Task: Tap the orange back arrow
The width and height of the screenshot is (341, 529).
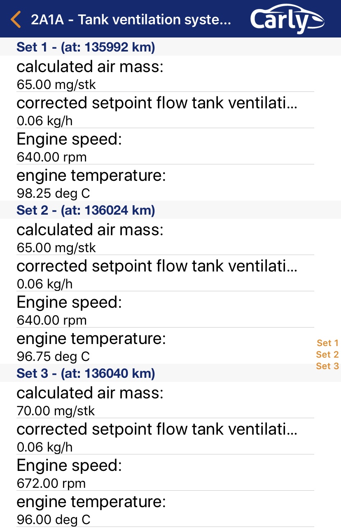Action: [16, 19]
